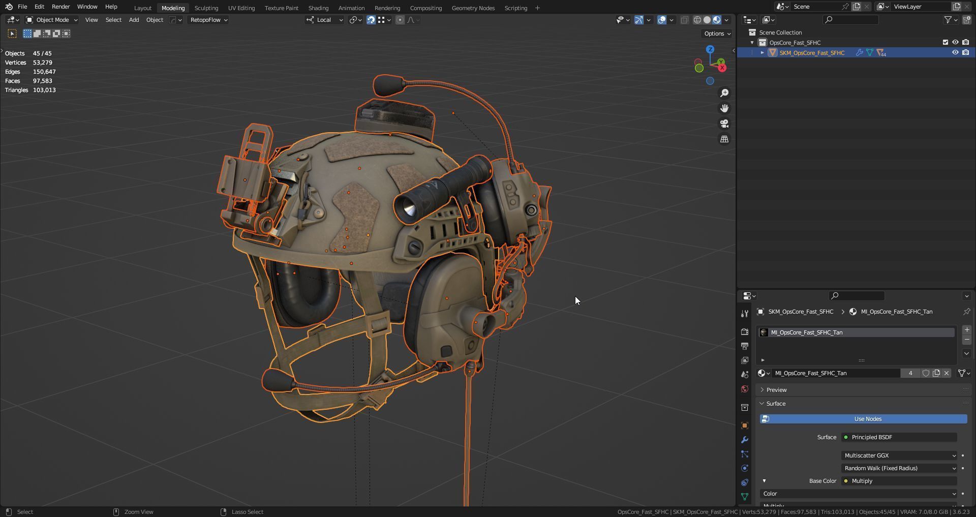Unlink the material with X button
Image resolution: width=976 pixels, height=517 pixels.
tap(947, 373)
